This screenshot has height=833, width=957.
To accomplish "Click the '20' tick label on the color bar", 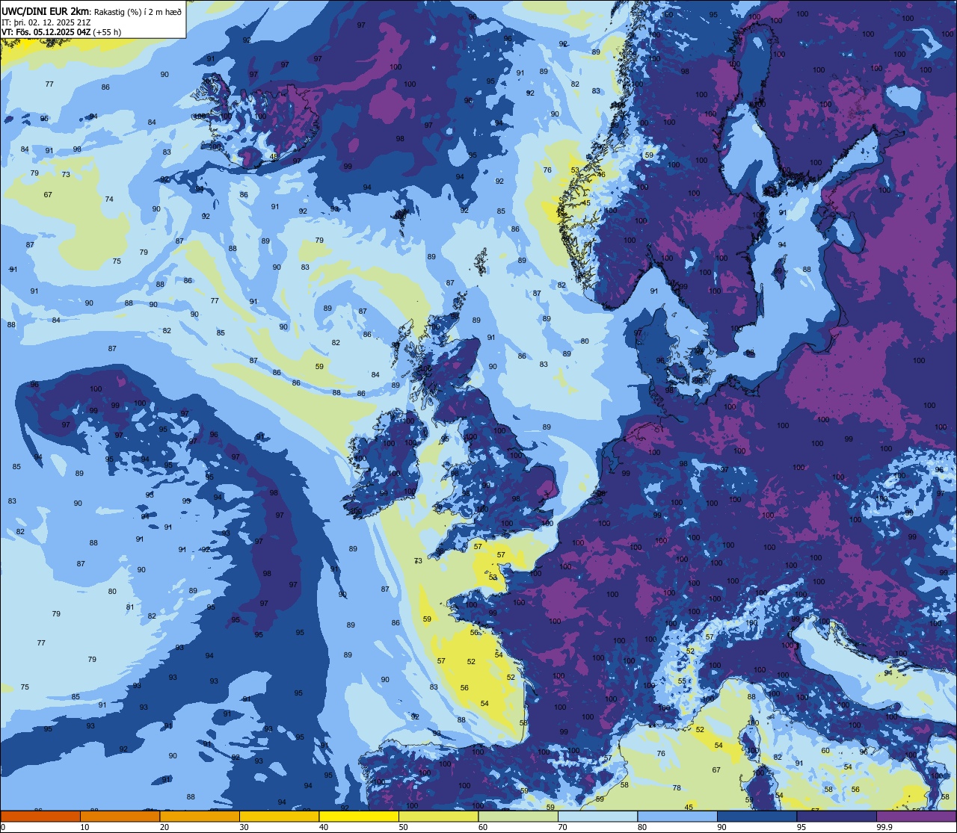I will tap(164, 827).
